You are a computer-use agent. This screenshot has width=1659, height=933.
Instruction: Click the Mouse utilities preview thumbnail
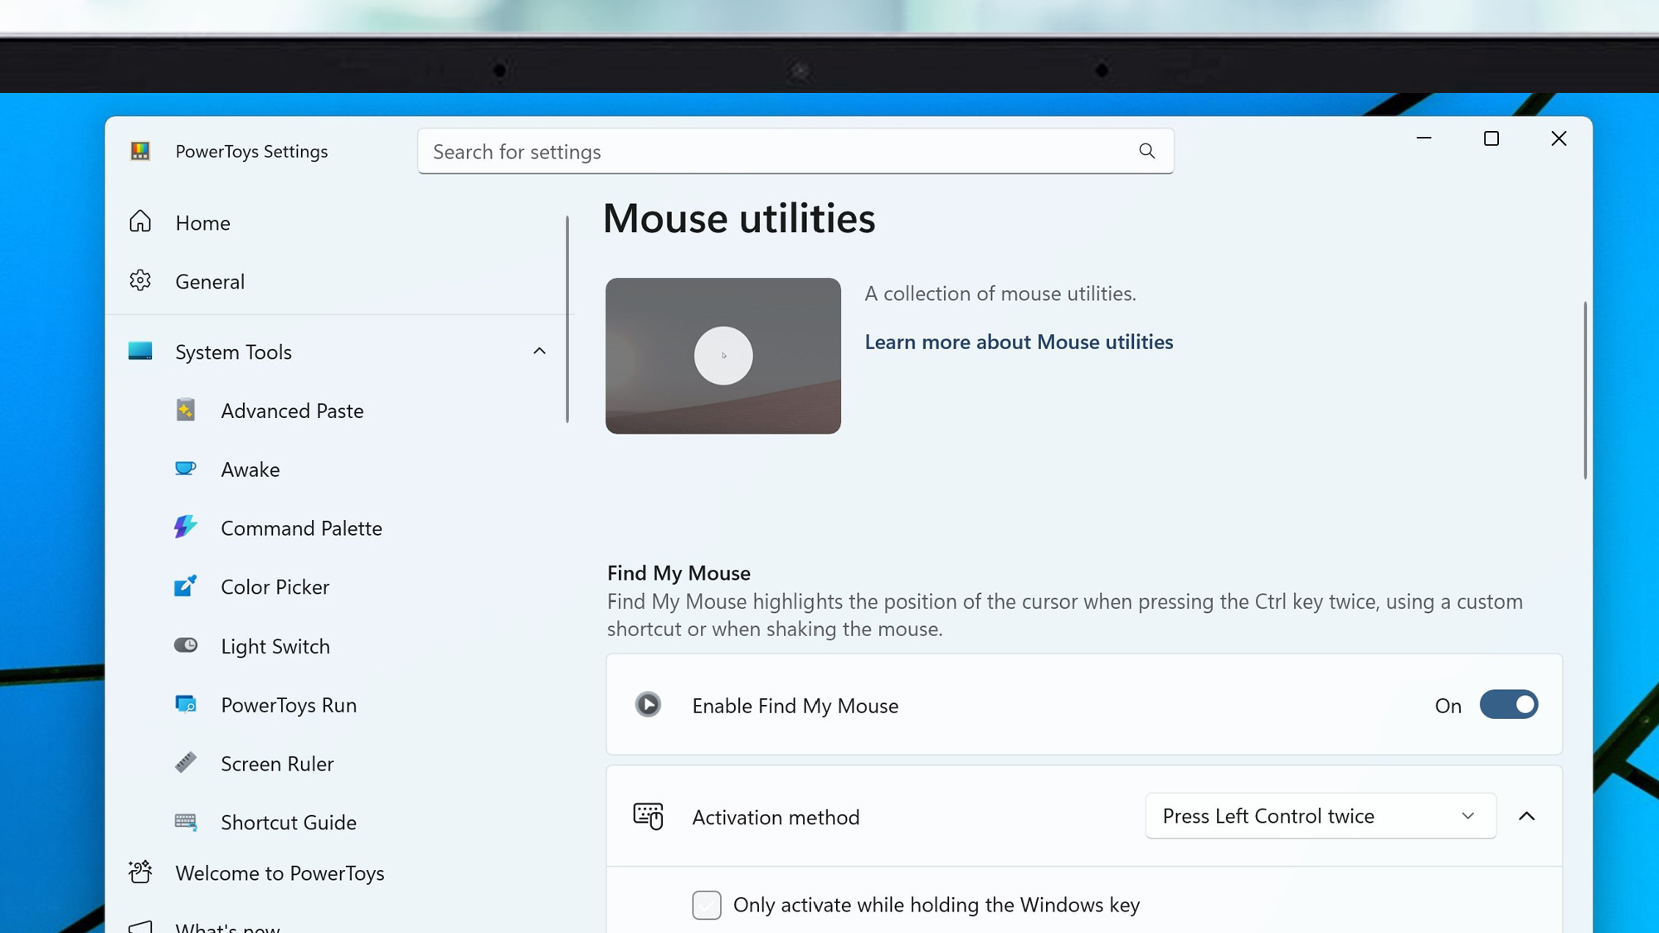coord(722,356)
